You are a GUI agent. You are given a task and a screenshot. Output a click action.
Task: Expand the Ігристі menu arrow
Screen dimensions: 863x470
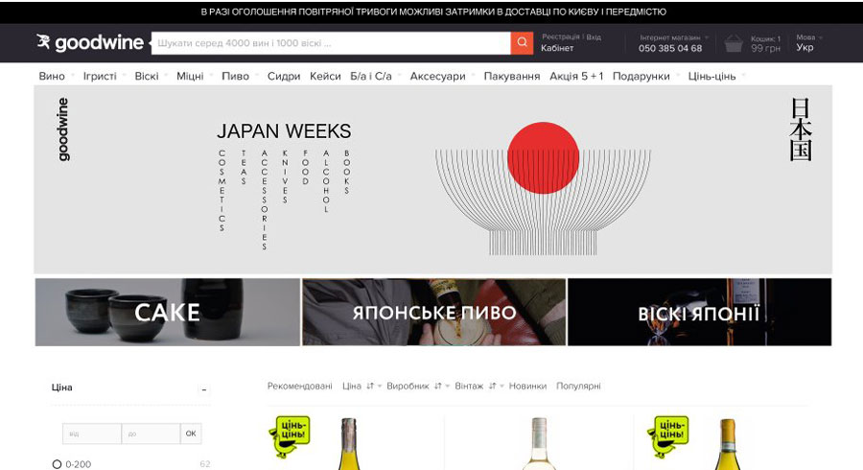[x=124, y=76]
